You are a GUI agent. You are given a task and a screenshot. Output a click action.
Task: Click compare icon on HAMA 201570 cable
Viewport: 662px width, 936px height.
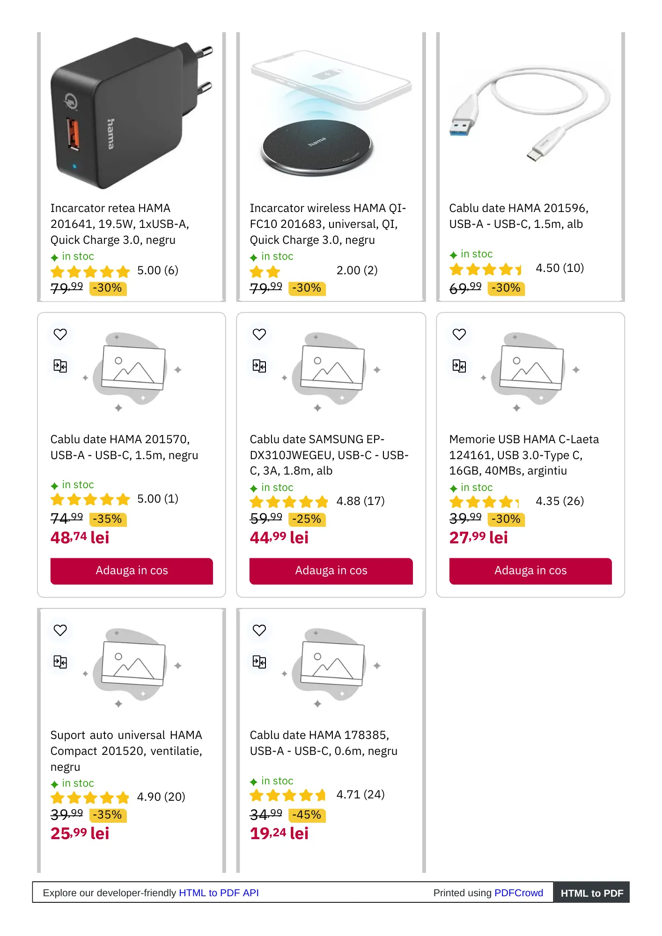click(x=60, y=366)
